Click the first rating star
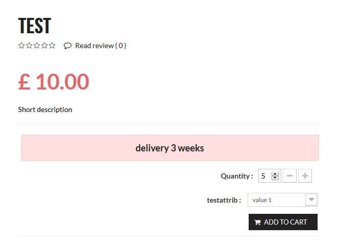This screenshot has width=338, height=244. (21, 46)
